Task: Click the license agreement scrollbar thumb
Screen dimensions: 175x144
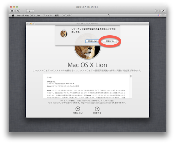Action: click(x=131, y=76)
